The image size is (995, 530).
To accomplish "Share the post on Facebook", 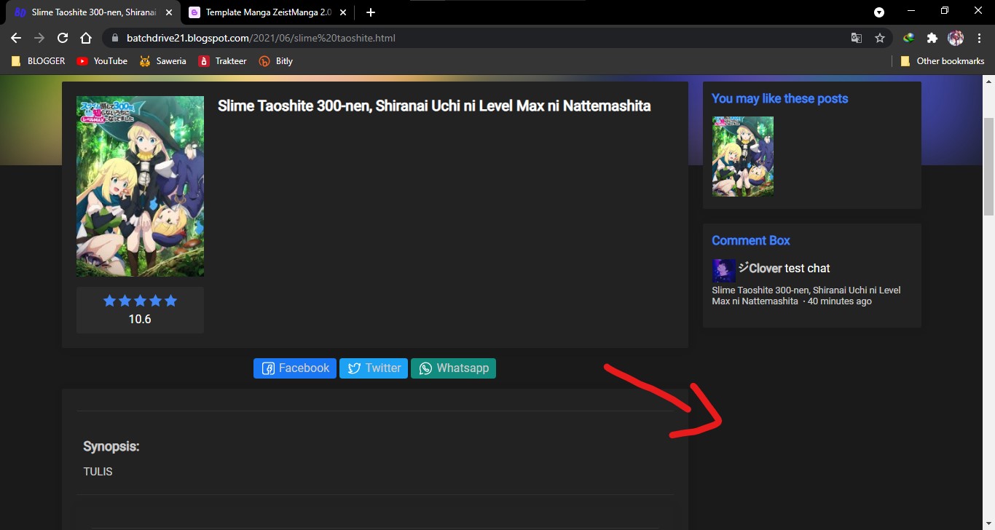I will (x=295, y=368).
